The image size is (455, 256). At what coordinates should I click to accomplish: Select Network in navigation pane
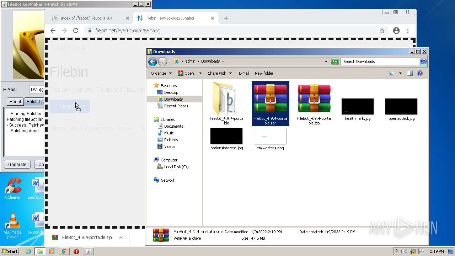[168, 180]
